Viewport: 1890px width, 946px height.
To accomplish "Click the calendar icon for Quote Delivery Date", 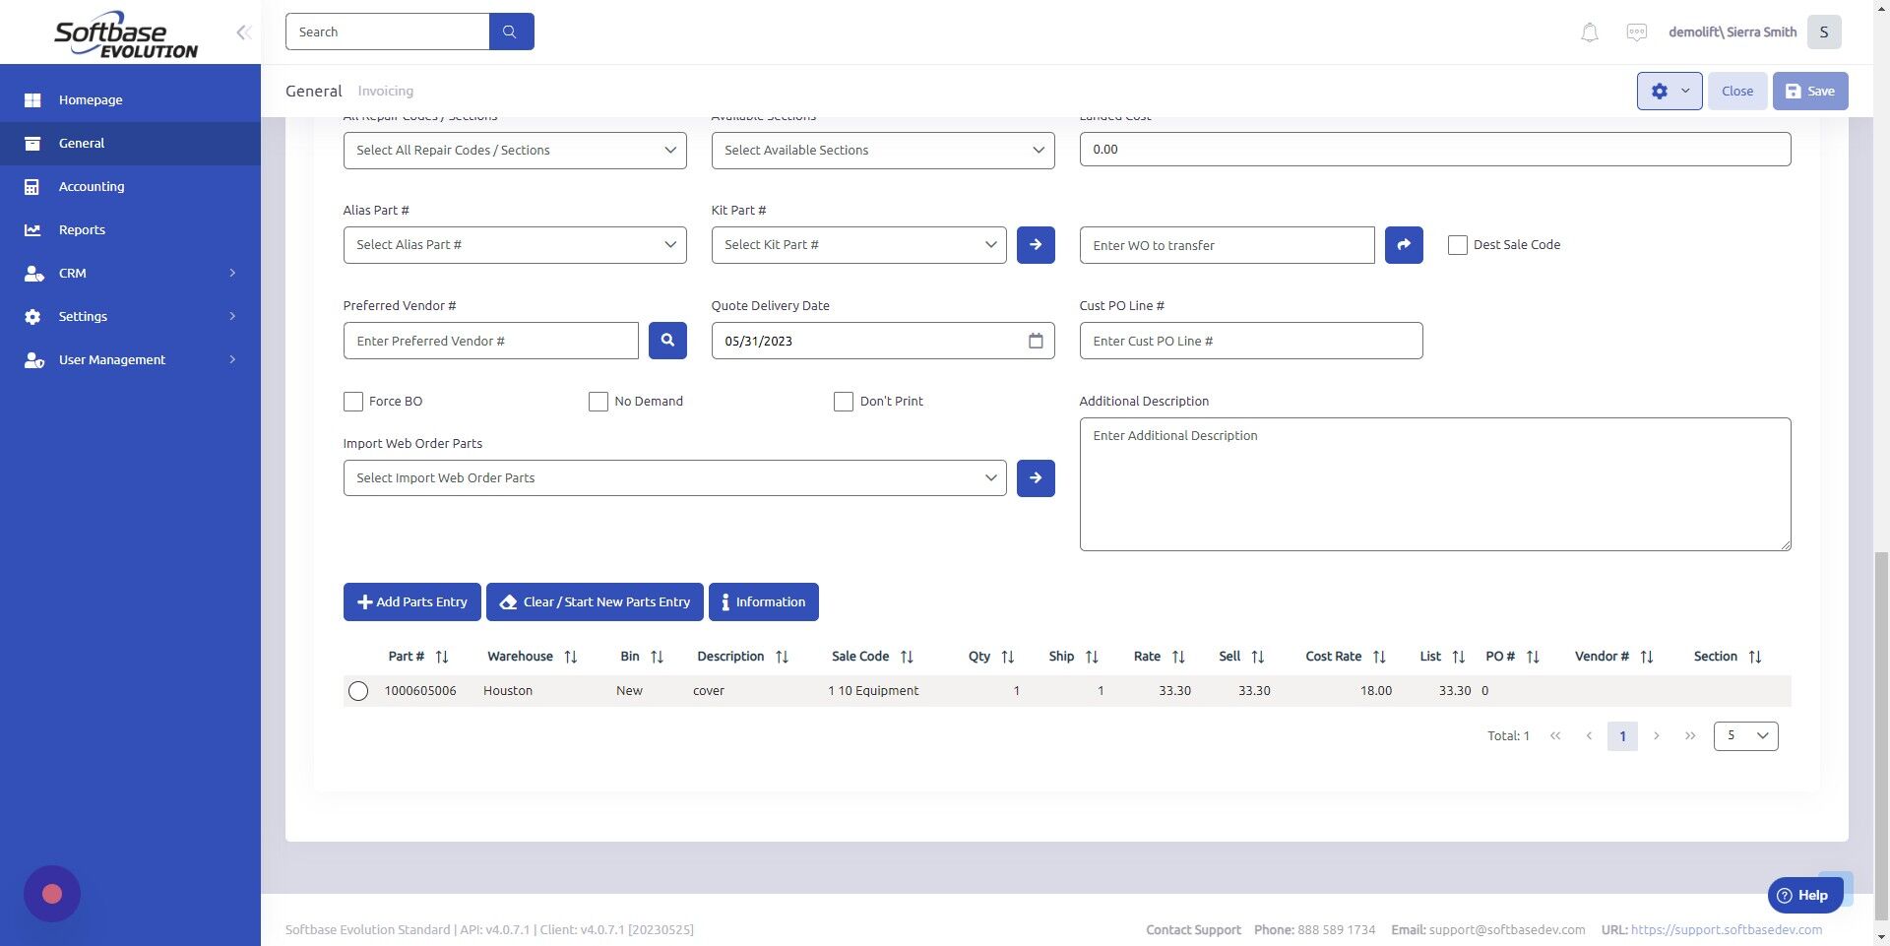I will coord(1035,341).
